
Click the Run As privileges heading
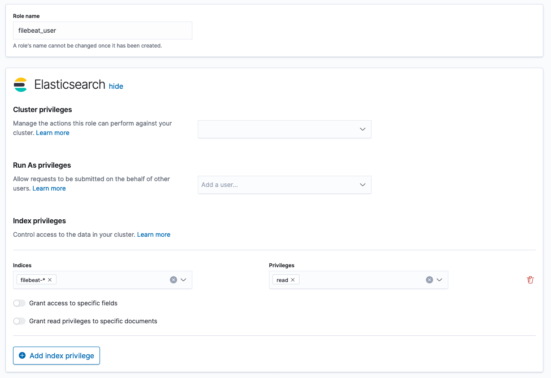(x=42, y=165)
